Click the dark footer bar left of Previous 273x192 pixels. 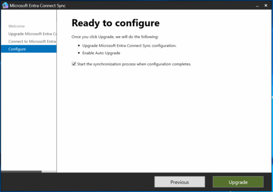pyautogui.click(x=77, y=182)
